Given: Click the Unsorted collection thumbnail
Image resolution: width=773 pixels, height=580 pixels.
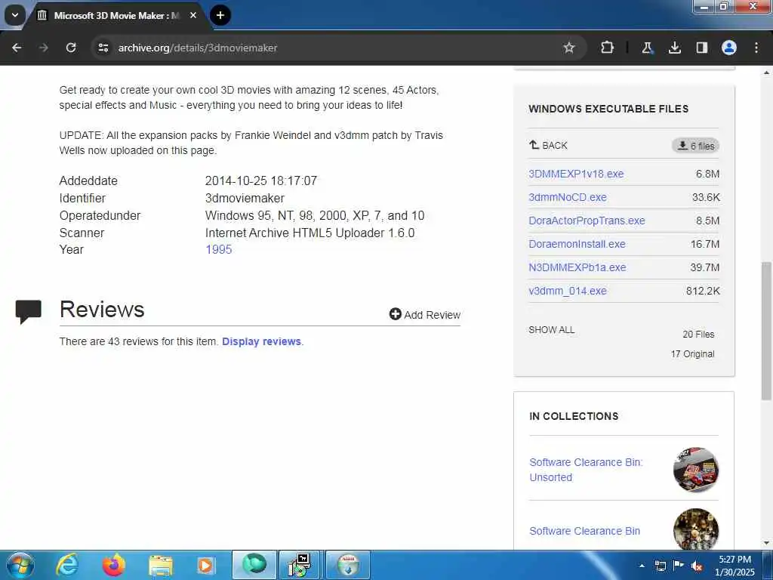Looking at the screenshot, I should (695, 470).
